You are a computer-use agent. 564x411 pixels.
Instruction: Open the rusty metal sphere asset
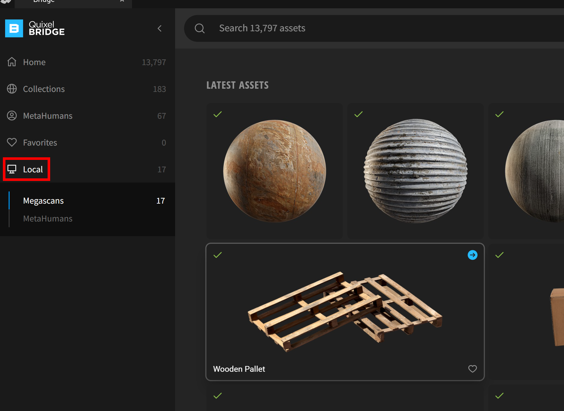[x=274, y=171]
